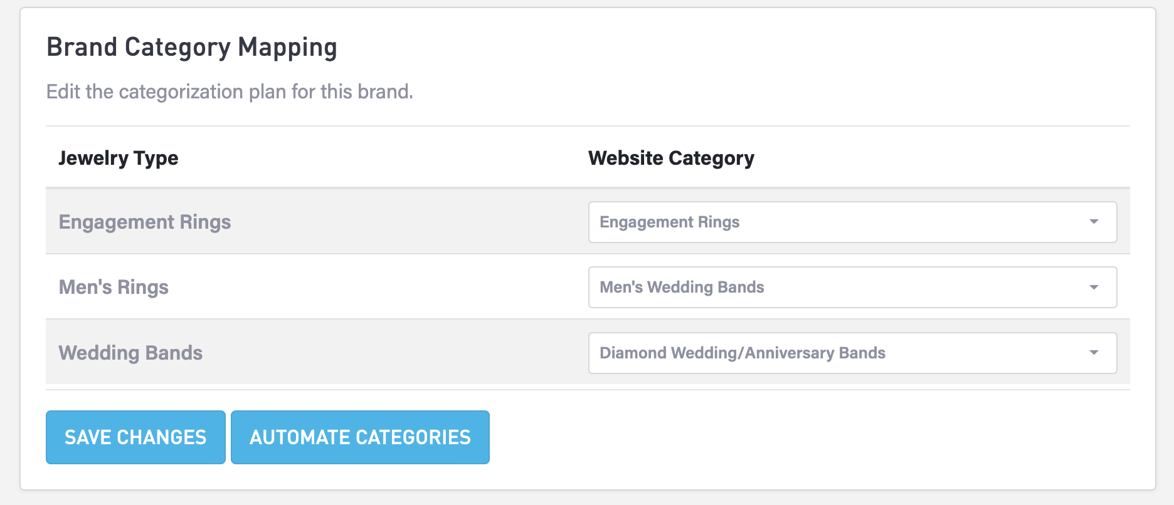The width and height of the screenshot is (1174, 505).
Task: Select the Engagement Rings jewelry type label
Action: pos(145,222)
